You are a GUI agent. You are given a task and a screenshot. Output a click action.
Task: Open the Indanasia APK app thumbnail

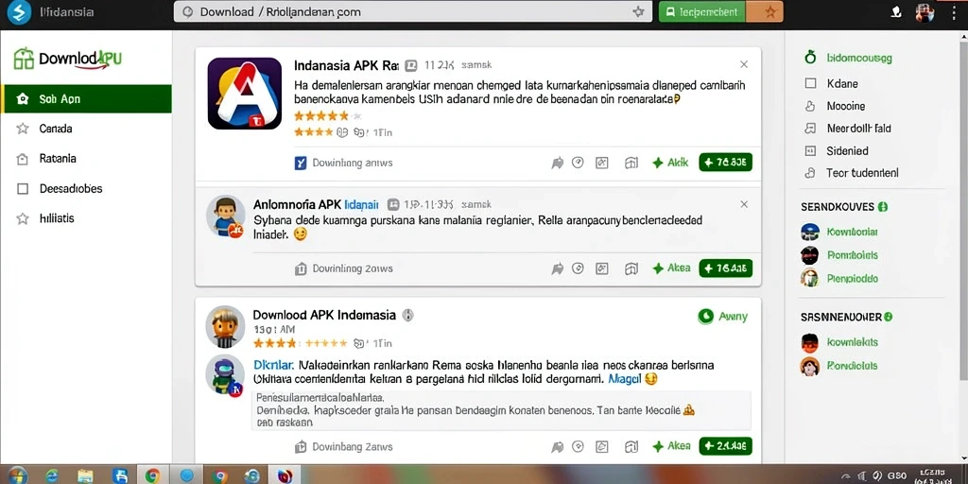(245, 94)
